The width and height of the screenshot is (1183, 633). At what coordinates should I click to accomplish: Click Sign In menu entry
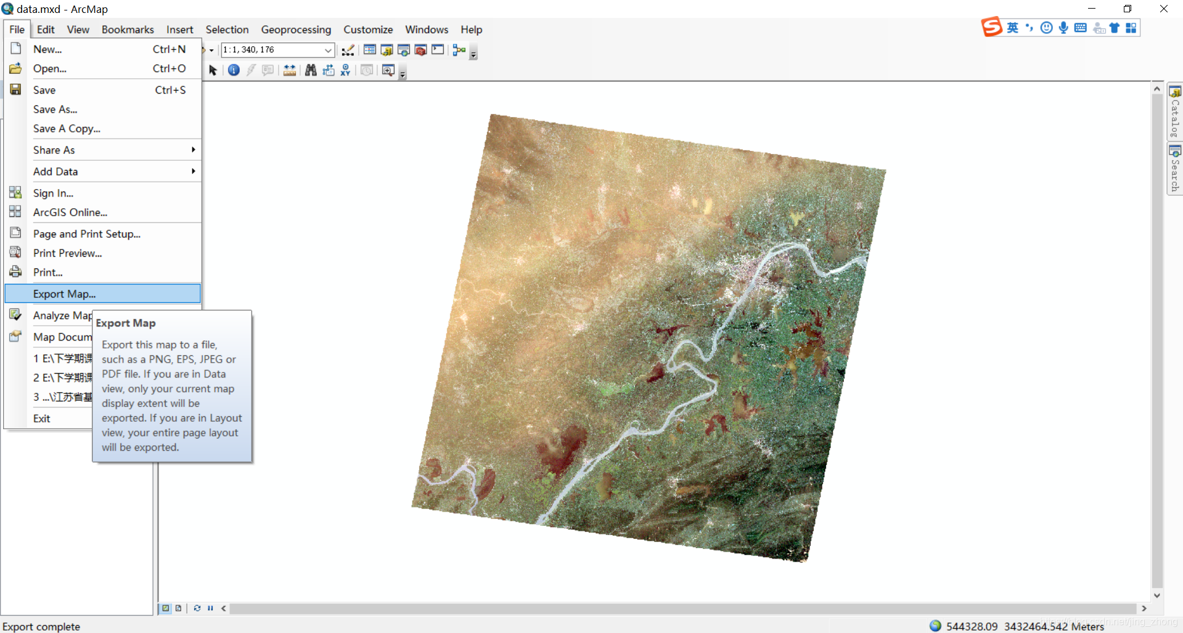[x=102, y=193]
